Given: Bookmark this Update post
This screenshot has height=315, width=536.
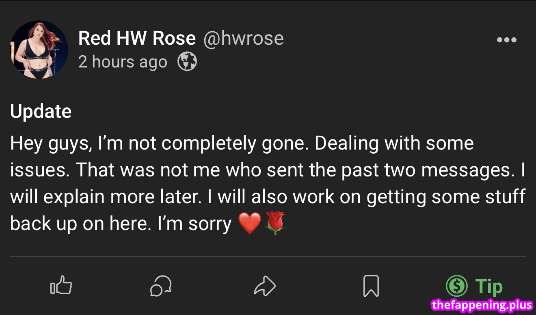Looking at the screenshot, I should click(x=371, y=286).
